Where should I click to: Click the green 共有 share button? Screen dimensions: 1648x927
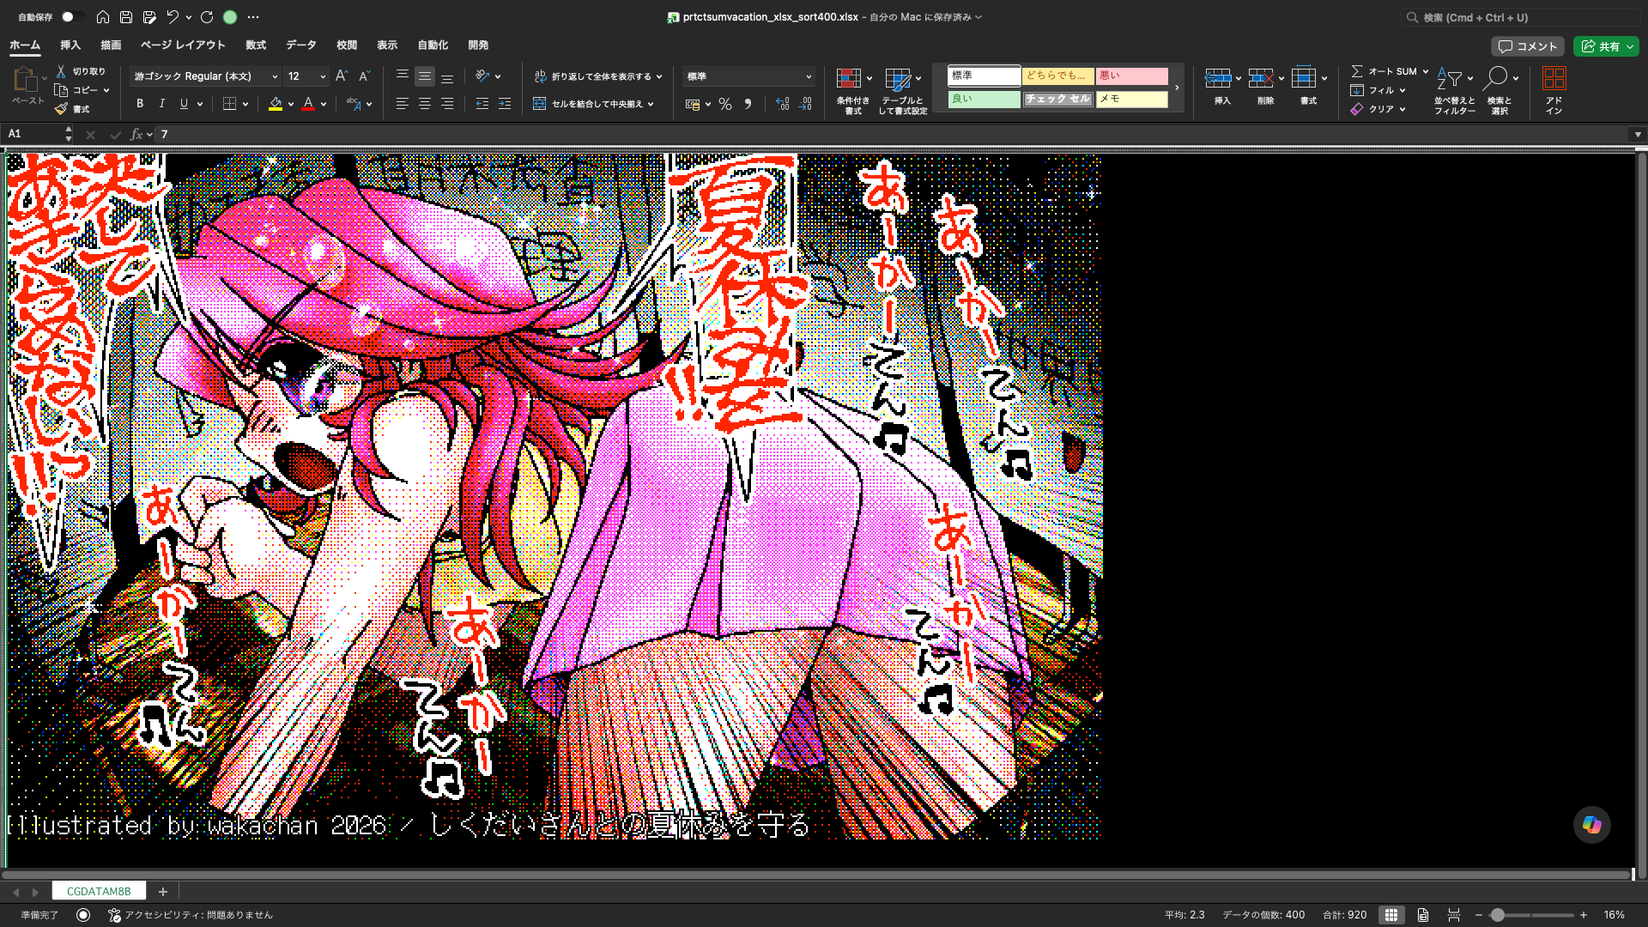tap(1606, 46)
